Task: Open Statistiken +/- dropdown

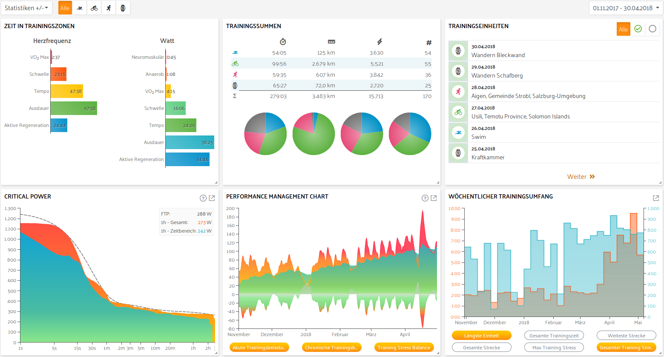Action: 26,8
